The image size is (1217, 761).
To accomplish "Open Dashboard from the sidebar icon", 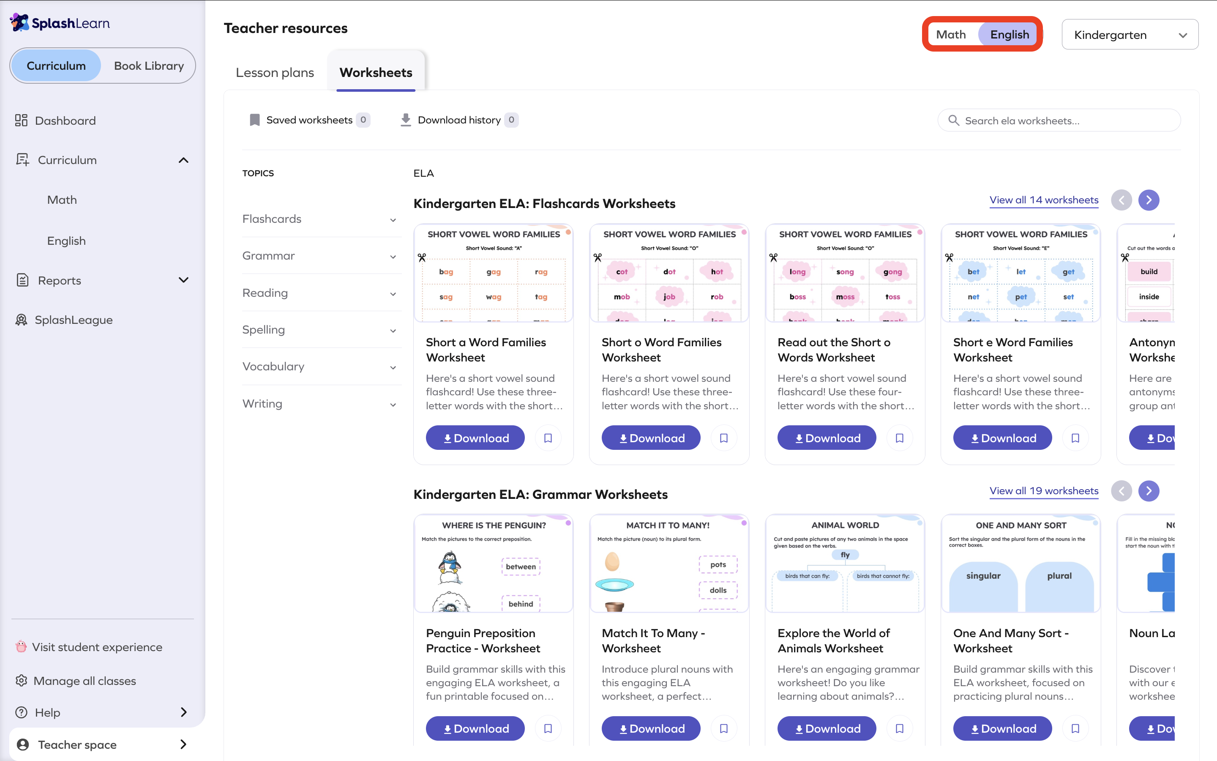I will [x=21, y=120].
